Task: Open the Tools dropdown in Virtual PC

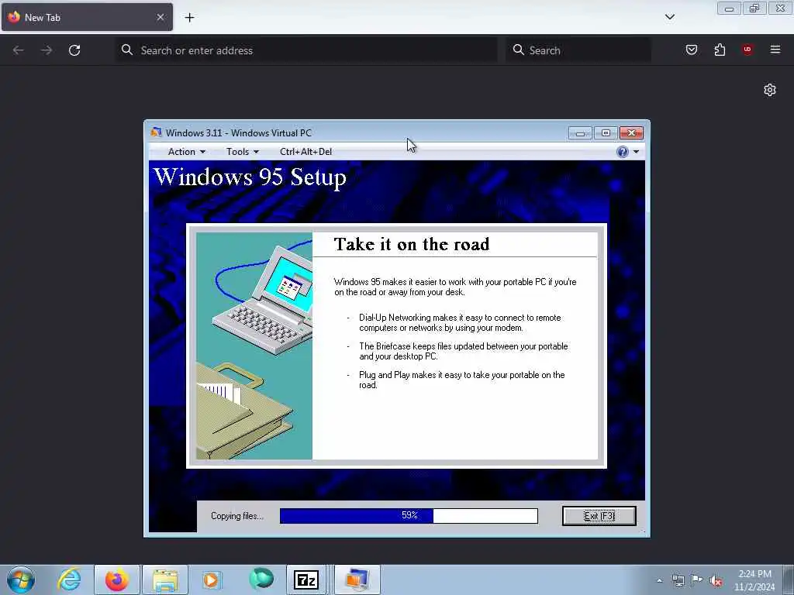Action: (242, 152)
